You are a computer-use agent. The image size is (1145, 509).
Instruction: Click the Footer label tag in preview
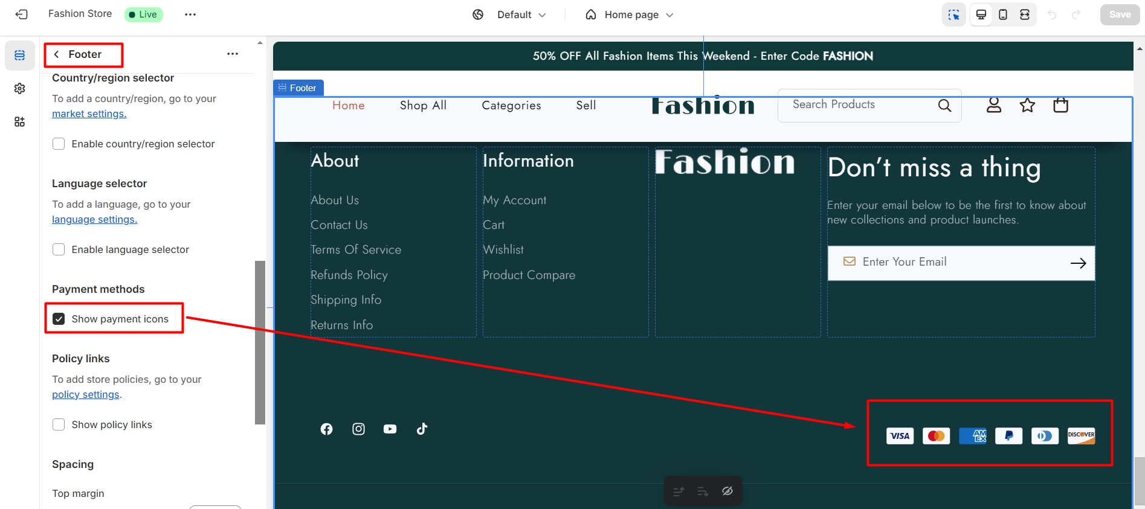tap(298, 88)
